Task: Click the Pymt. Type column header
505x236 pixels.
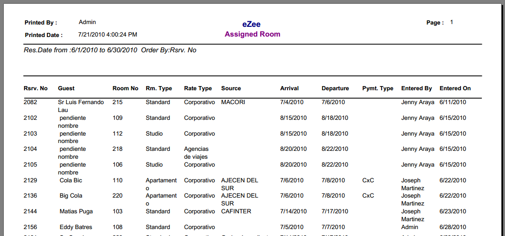Action: click(x=378, y=88)
